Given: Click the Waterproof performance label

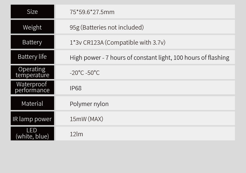Looking at the screenshot, I should point(32,87).
